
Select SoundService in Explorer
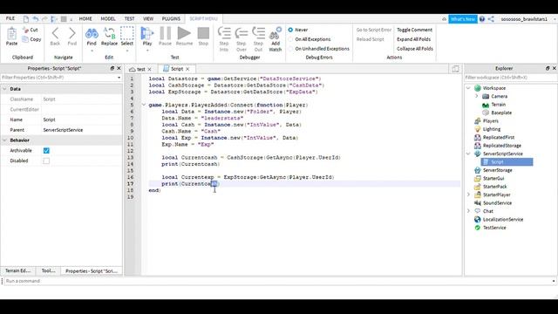click(497, 203)
